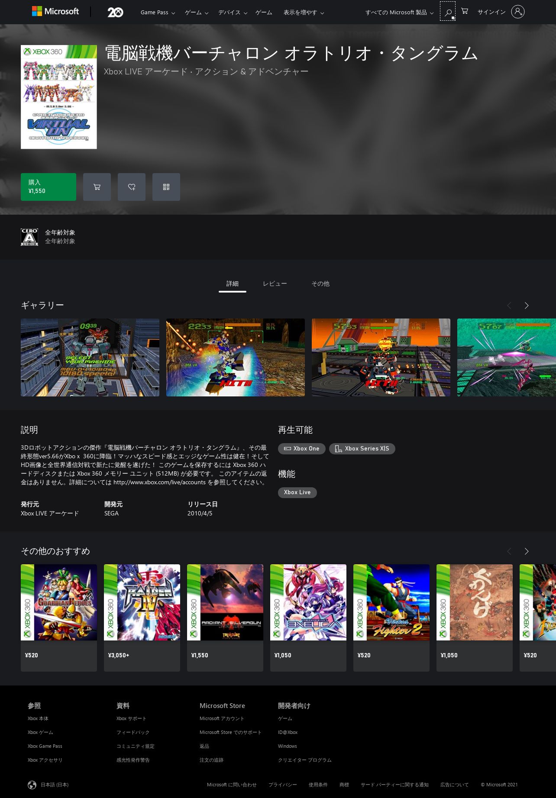Viewport: 556px width, 798px height.
Task: Expand the first ゲーム dropdown menu
Action: [197, 13]
